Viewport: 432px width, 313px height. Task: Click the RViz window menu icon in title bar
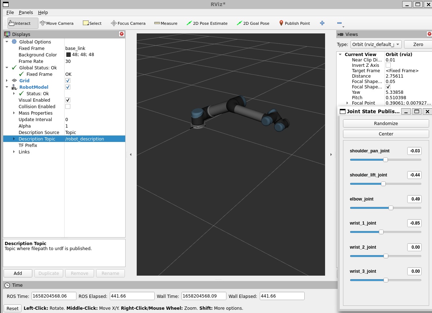coord(6,4)
